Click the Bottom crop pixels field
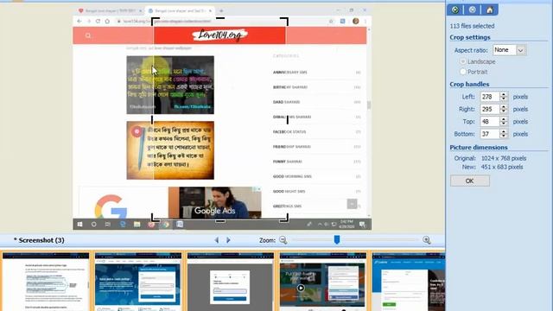The width and height of the screenshot is (553, 311). click(490, 134)
